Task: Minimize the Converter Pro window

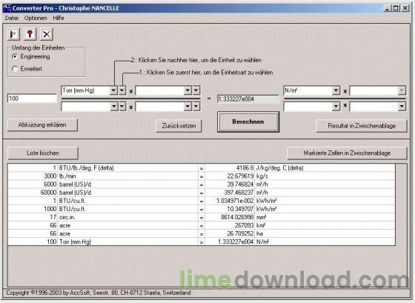Action: click(388, 8)
